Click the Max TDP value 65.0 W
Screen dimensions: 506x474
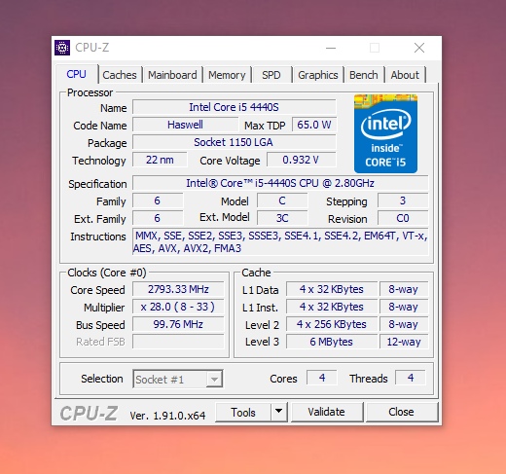[x=314, y=125]
